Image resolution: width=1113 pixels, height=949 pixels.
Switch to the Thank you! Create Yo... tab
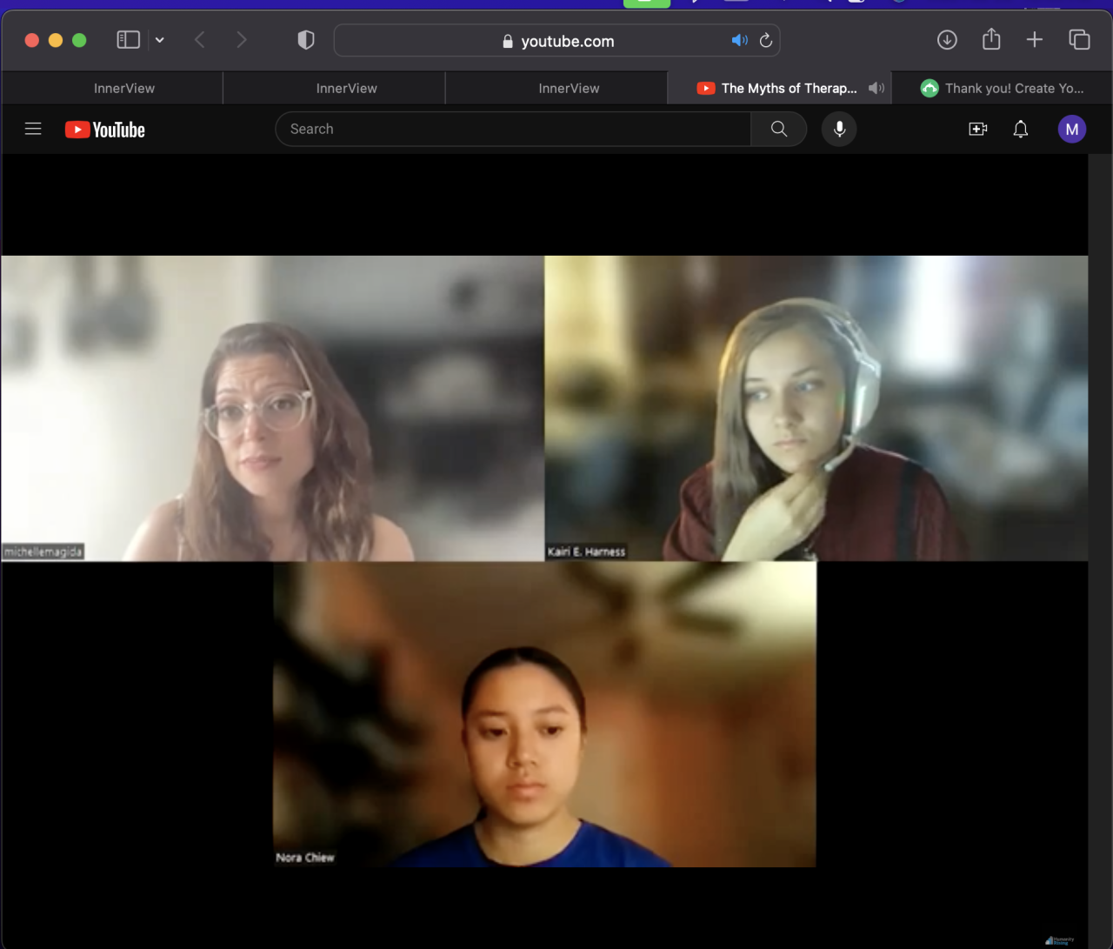1003,88
